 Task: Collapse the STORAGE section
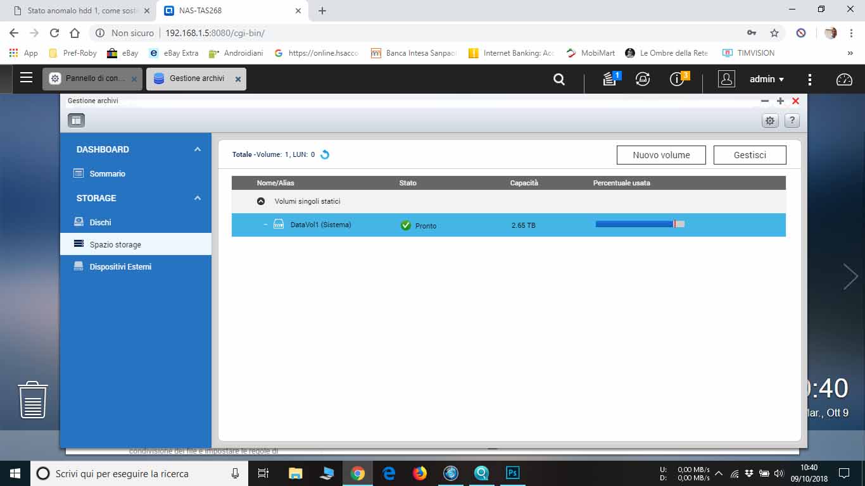pyautogui.click(x=197, y=198)
